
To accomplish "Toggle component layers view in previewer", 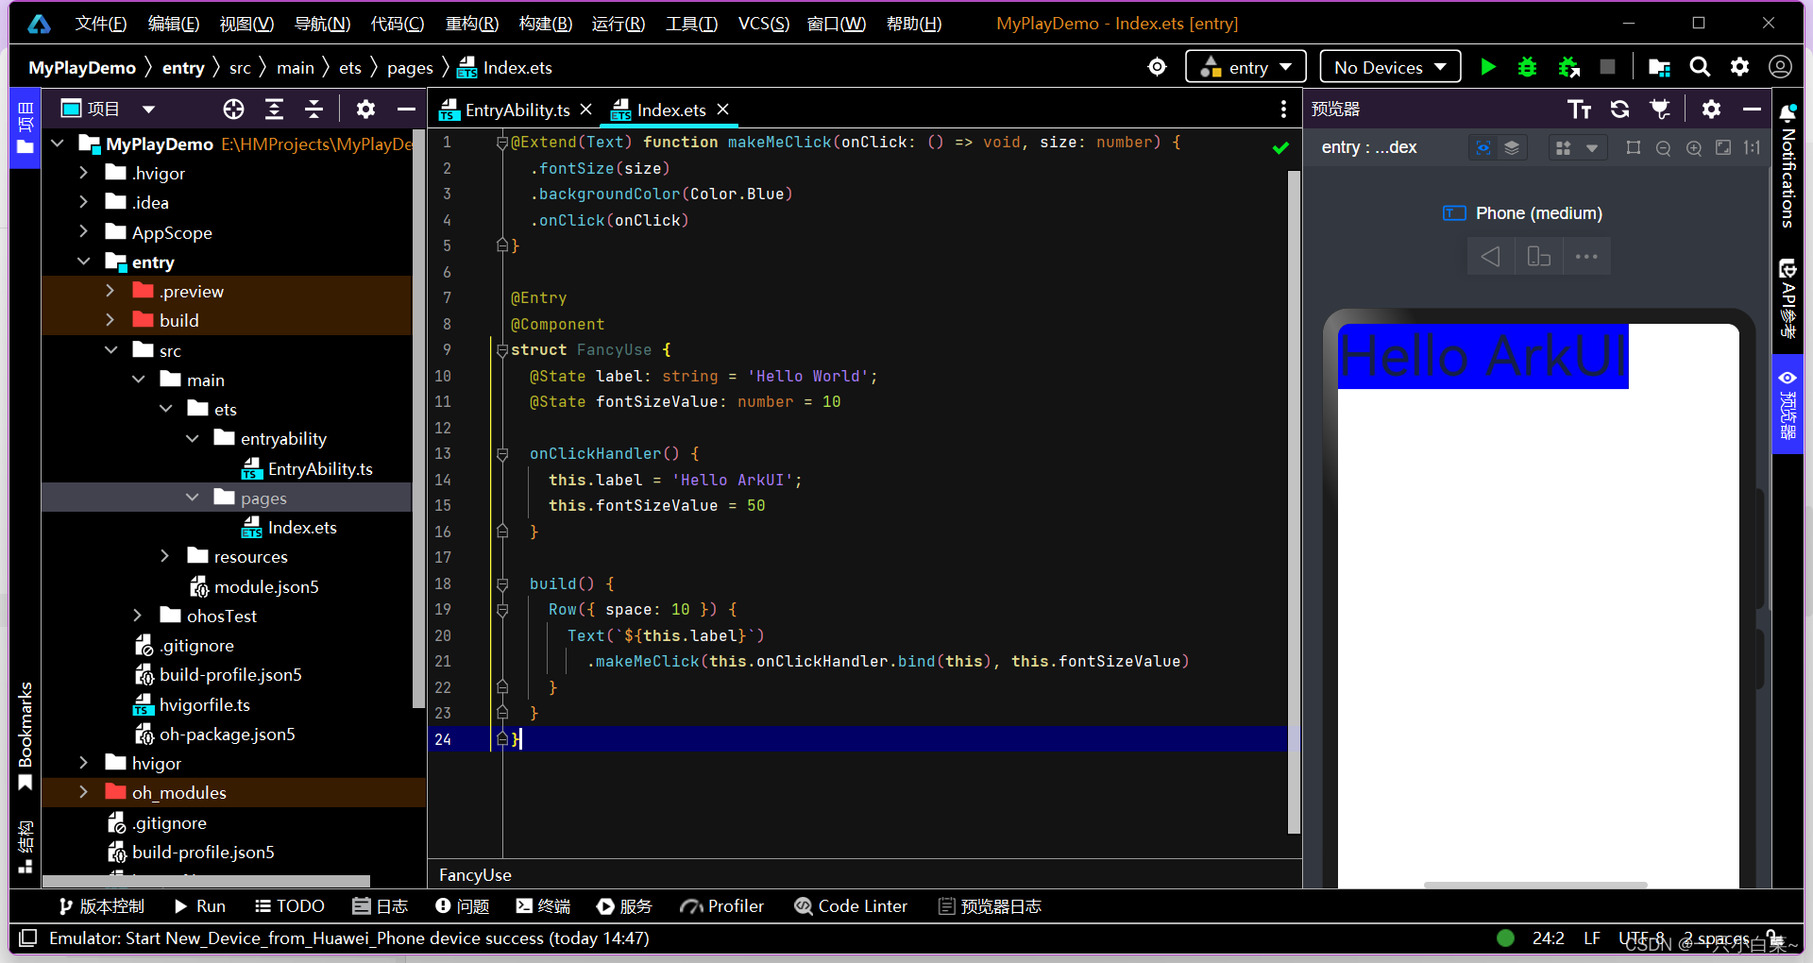I will tap(1512, 148).
